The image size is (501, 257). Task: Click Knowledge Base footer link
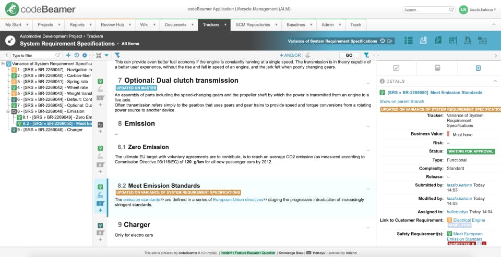click(291, 253)
